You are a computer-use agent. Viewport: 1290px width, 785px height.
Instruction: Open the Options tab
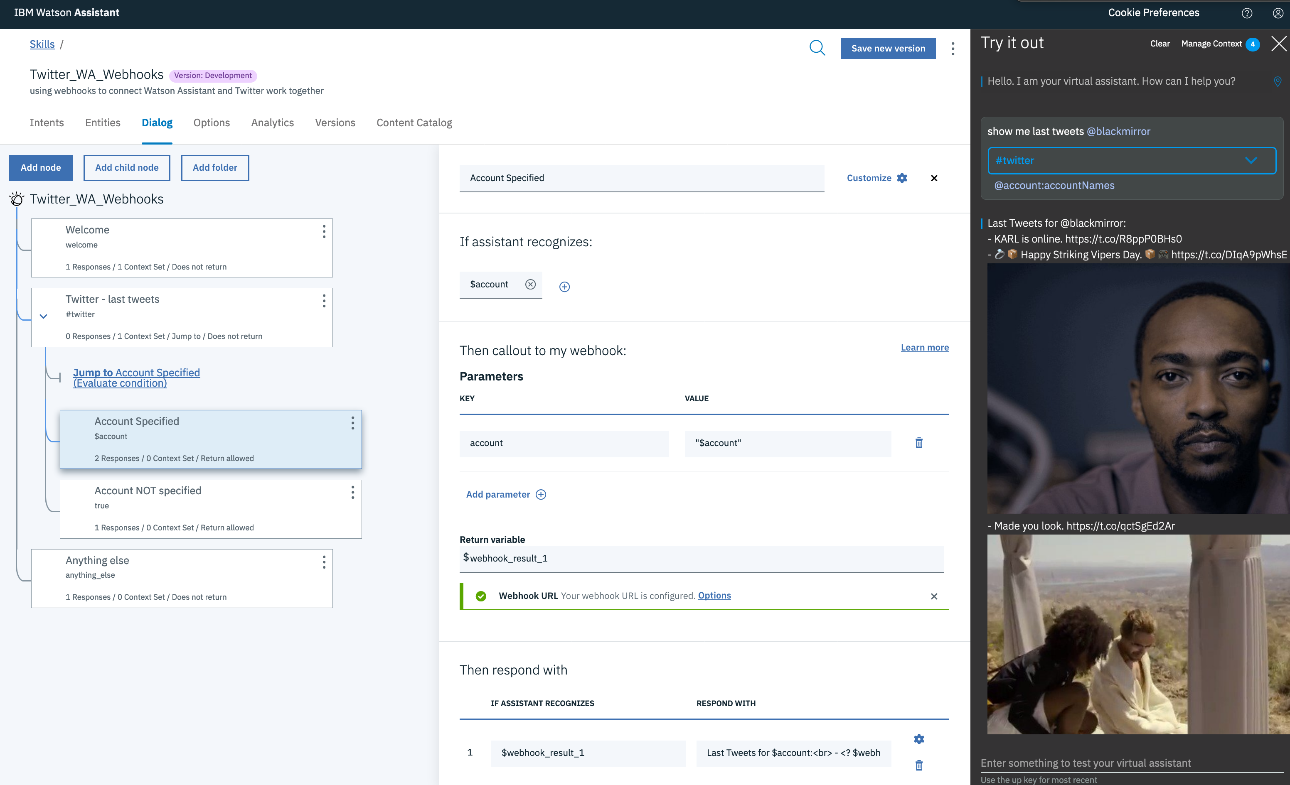[x=212, y=123]
